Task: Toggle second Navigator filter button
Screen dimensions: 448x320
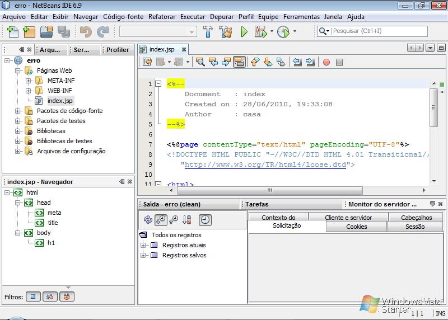Action: coord(50,297)
